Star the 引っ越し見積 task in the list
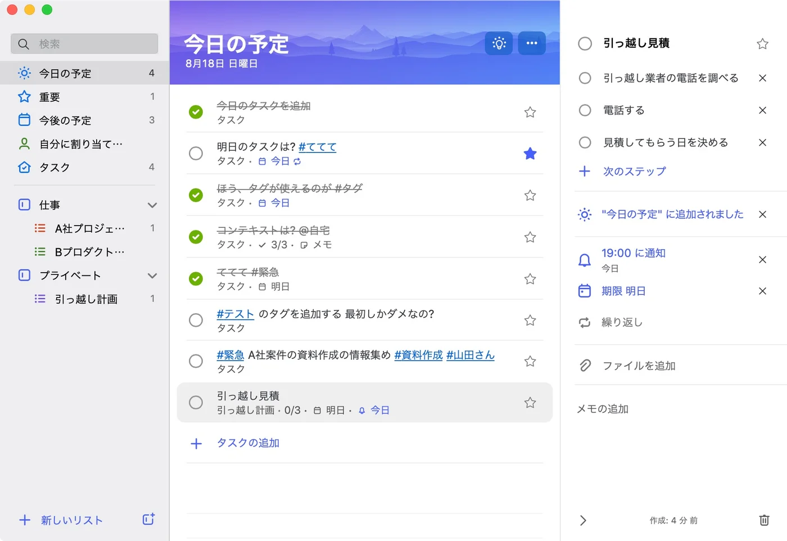Viewport: 787px width, 541px height. [x=530, y=403]
